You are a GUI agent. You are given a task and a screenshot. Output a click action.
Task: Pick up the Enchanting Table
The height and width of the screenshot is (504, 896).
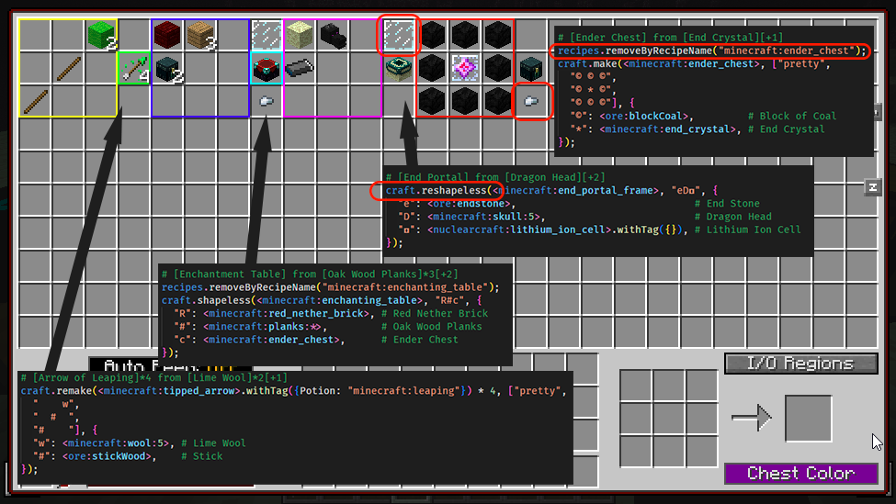coord(267,69)
